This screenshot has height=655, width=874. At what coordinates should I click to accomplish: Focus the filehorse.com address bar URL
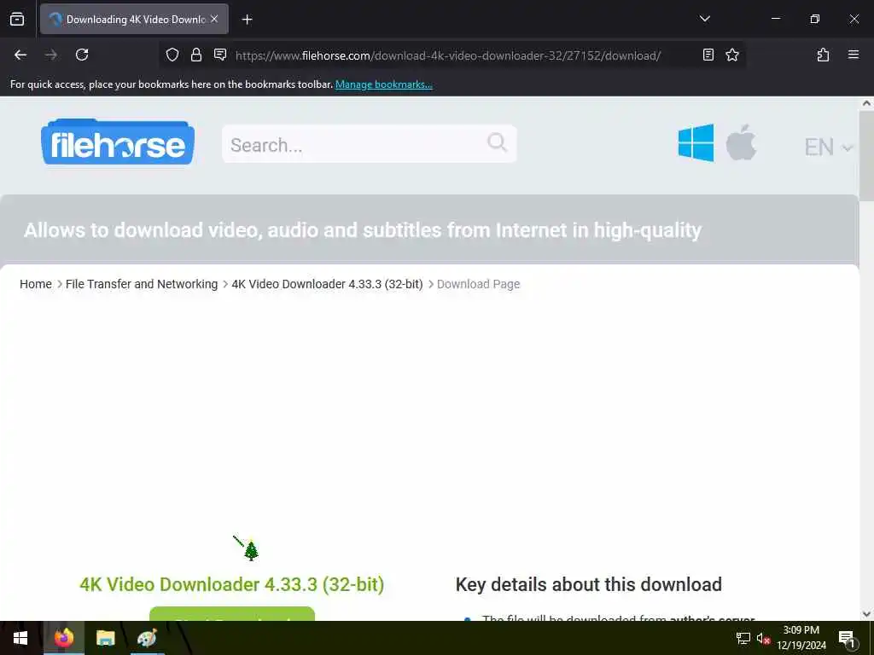(447, 55)
